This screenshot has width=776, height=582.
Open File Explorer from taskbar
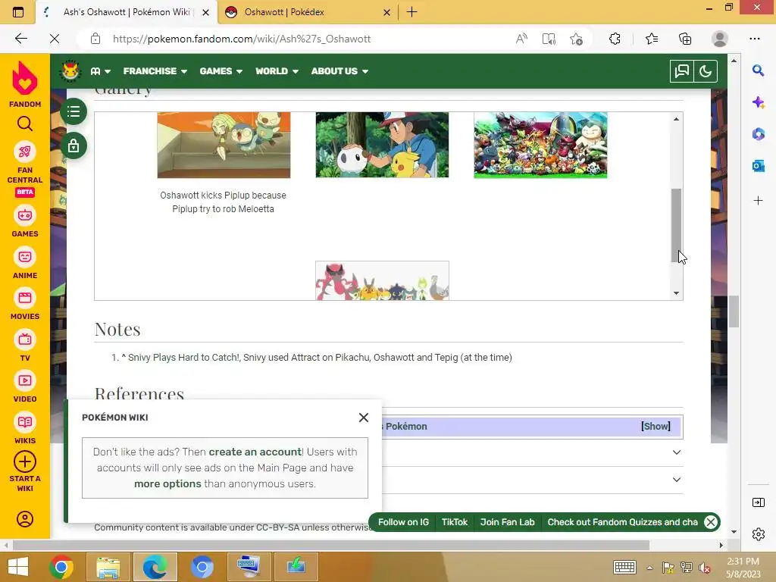(x=108, y=567)
